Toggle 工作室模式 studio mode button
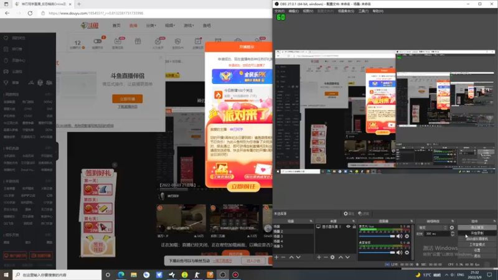 click(477, 245)
